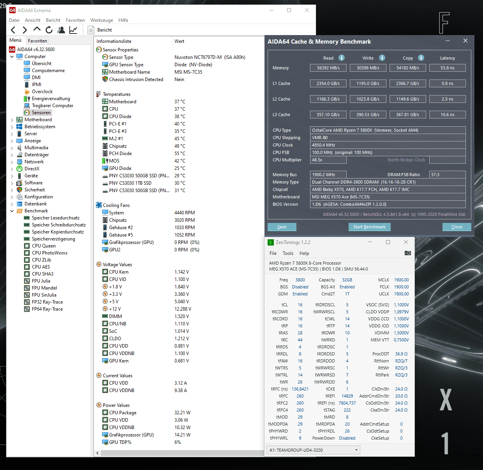The height and width of the screenshot is (470, 483).
Task: Open the ZenTimings File menu
Action: pyautogui.click(x=273, y=253)
